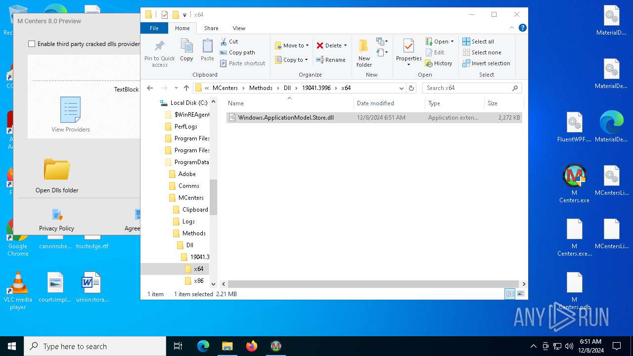
Task: Click the Windows Start button
Action: point(12,346)
